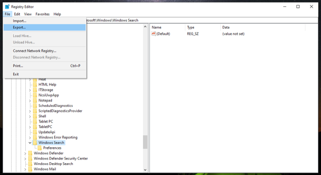This screenshot has height=175, width=321.
Task: Open the Help menu
Action: (x=57, y=14)
